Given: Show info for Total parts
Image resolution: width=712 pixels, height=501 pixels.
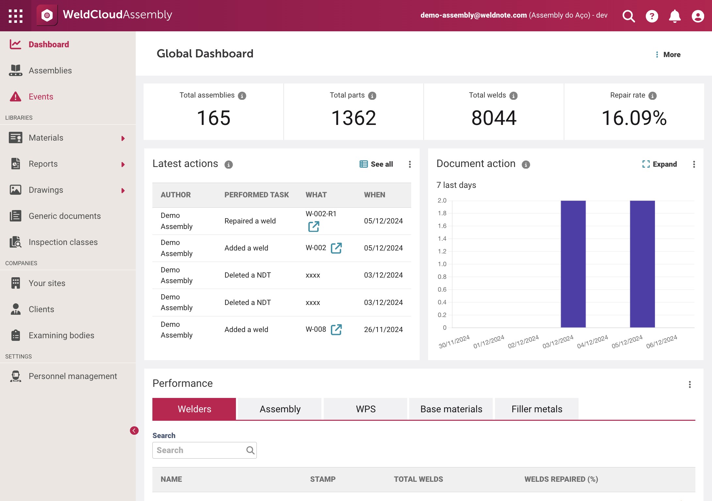Looking at the screenshot, I should point(372,96).
